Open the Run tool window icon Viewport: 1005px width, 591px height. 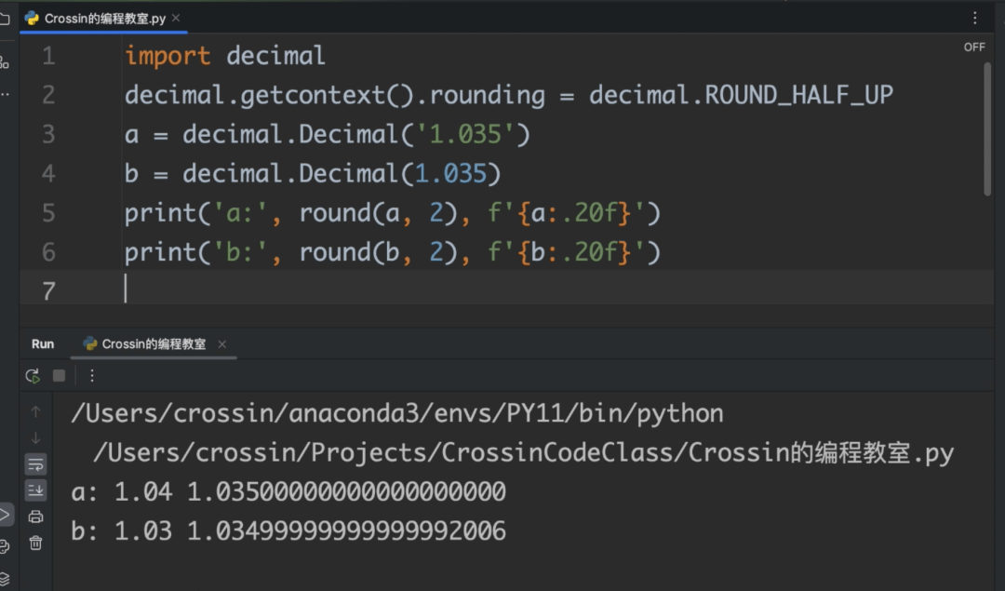pos(5,514)
